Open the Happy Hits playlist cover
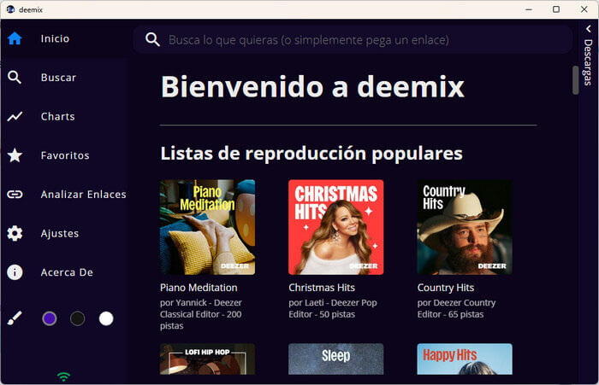The width and height of the screenshot is (599, 385). coord(465,359)
